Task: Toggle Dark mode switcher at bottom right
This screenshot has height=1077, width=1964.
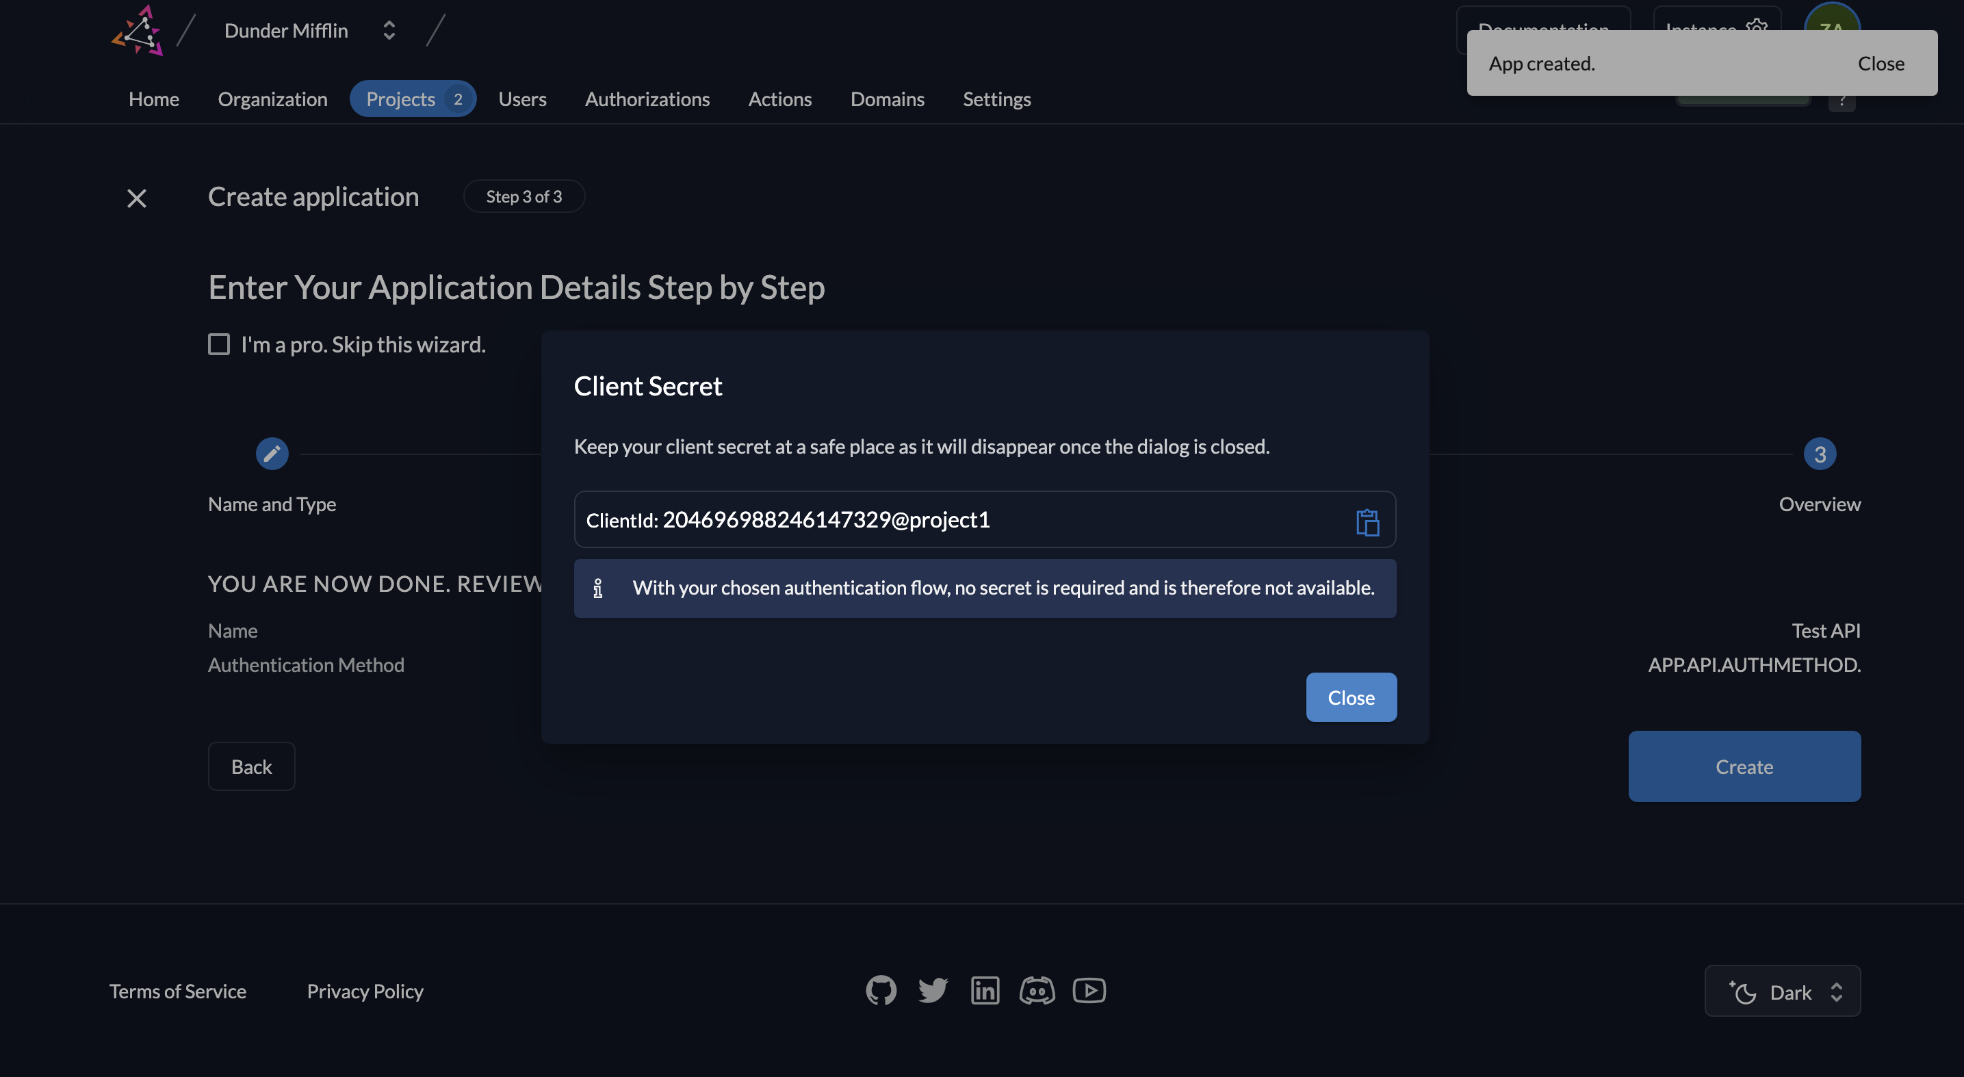Action: click(1783, 991)
